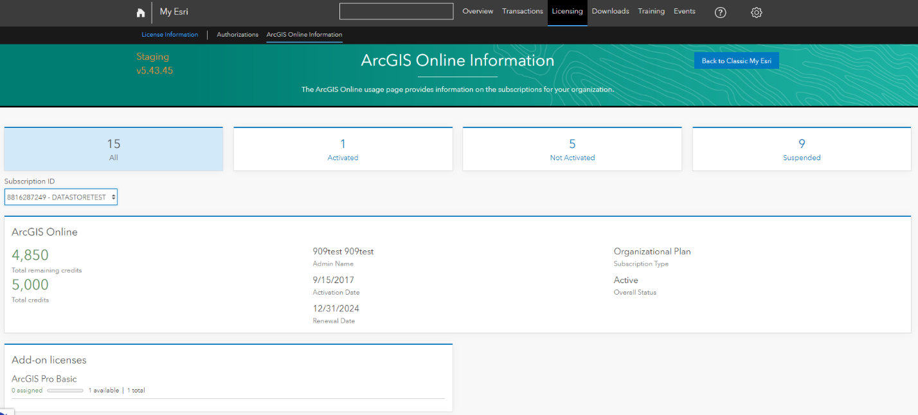
Task: Filter subscriptions by Activated
Action: [343, 149]
